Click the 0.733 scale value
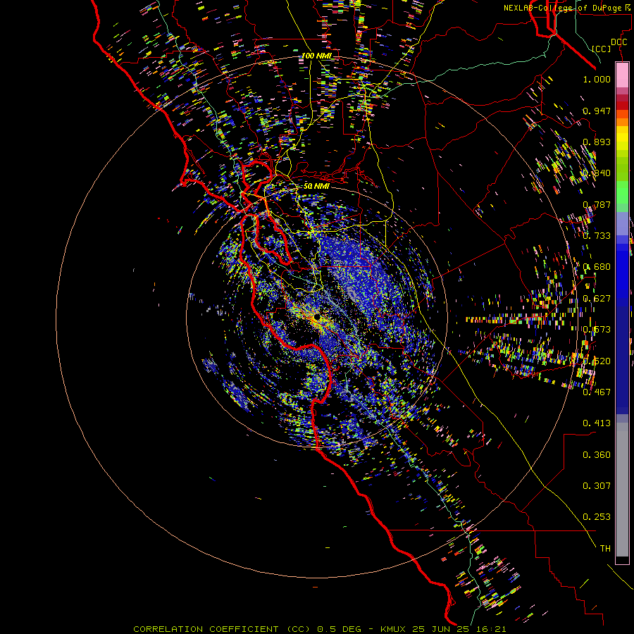 (x=597, y=236)
